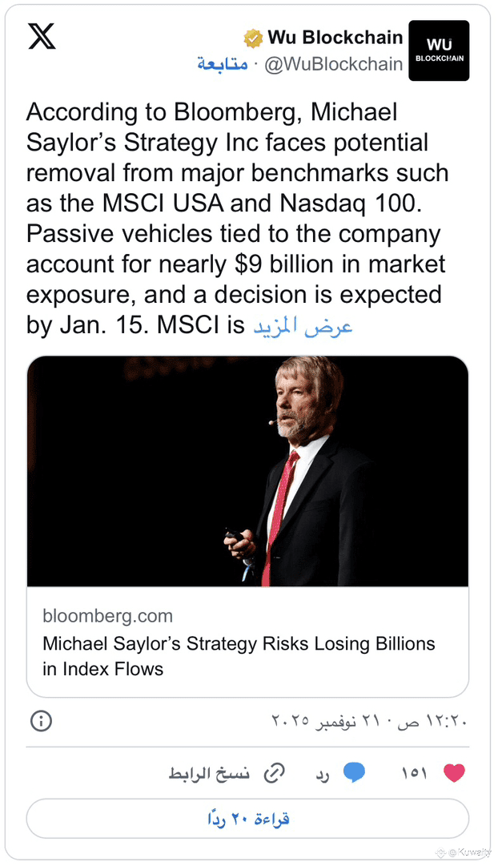498x866 pixels.
Task: Click the blue reply bubble icon
Action: [x=355, y=773]
